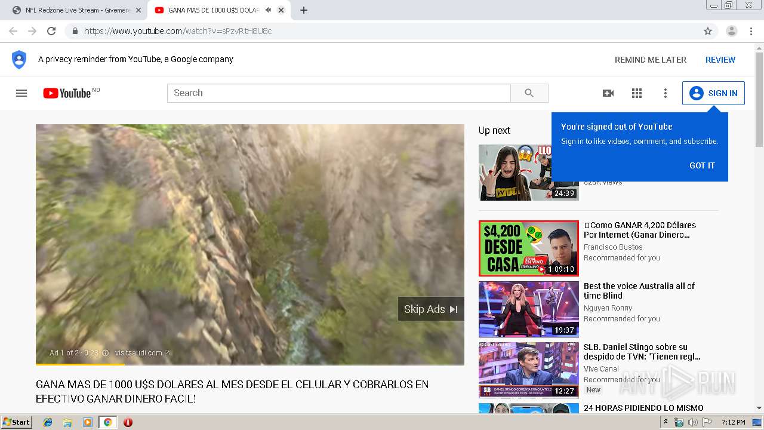This screenshot has height=430, width=764.
Task: Go forward in browser history
Action: [x=32, y=31]
